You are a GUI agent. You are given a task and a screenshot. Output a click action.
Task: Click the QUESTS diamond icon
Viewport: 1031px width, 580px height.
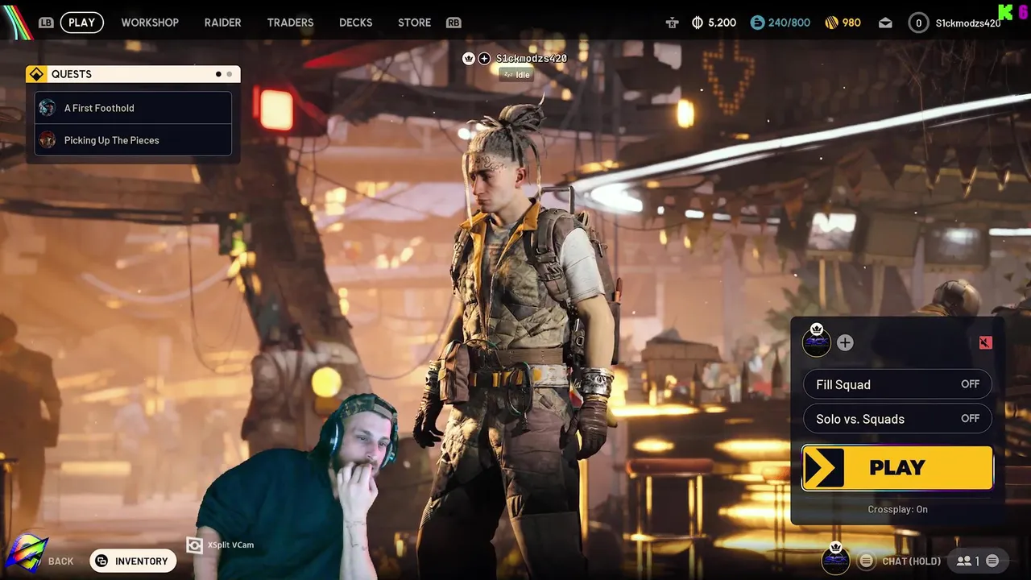(x=36, y=74)
